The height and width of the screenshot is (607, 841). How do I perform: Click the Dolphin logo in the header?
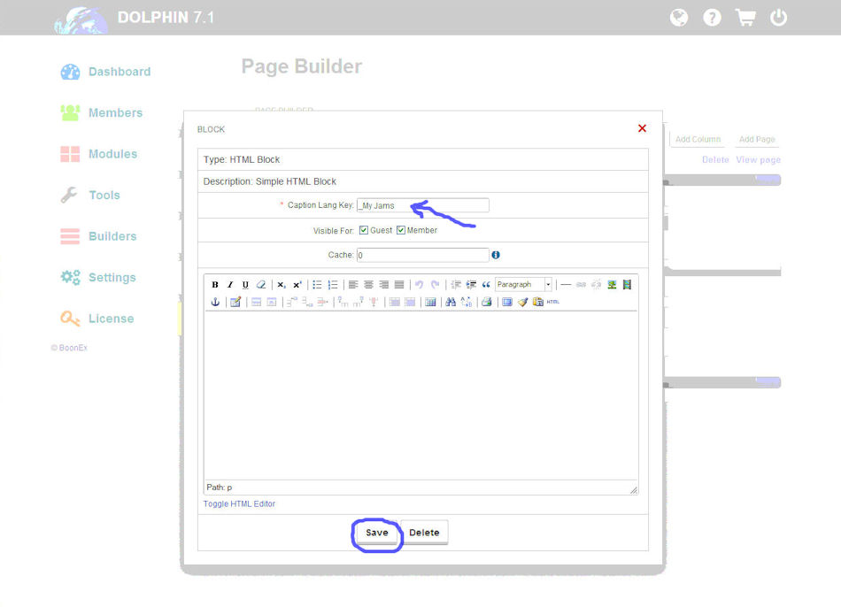tap(81, 19)
